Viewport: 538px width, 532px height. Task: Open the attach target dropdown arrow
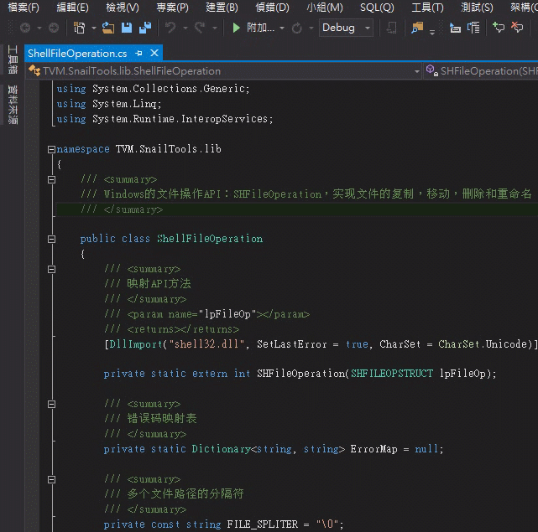[x=282, y=28]
